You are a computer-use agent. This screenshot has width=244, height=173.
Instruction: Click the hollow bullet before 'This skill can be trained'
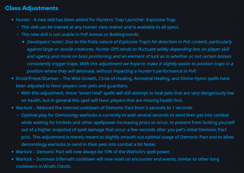pos(18,27)
